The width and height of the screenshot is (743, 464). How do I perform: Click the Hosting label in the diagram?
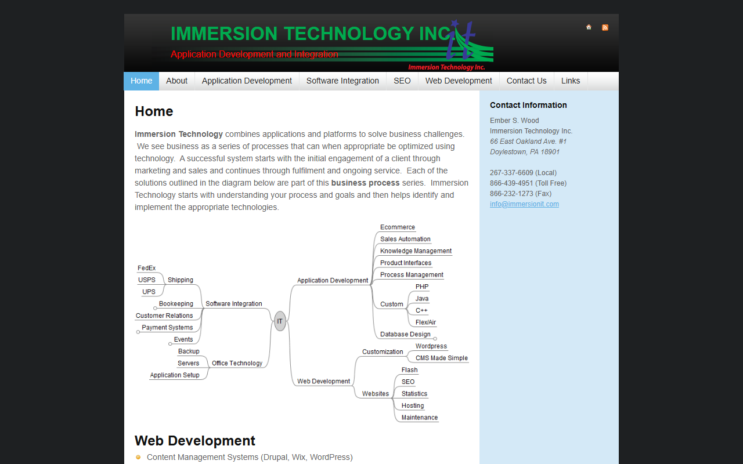pos(413,405)
